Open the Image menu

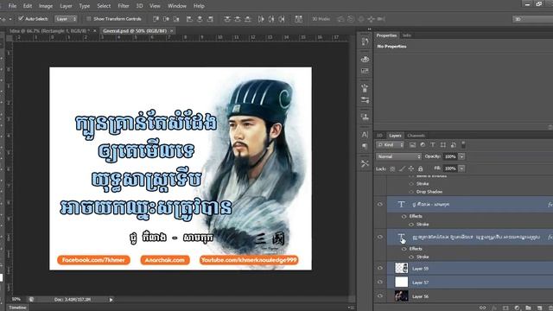46,6
